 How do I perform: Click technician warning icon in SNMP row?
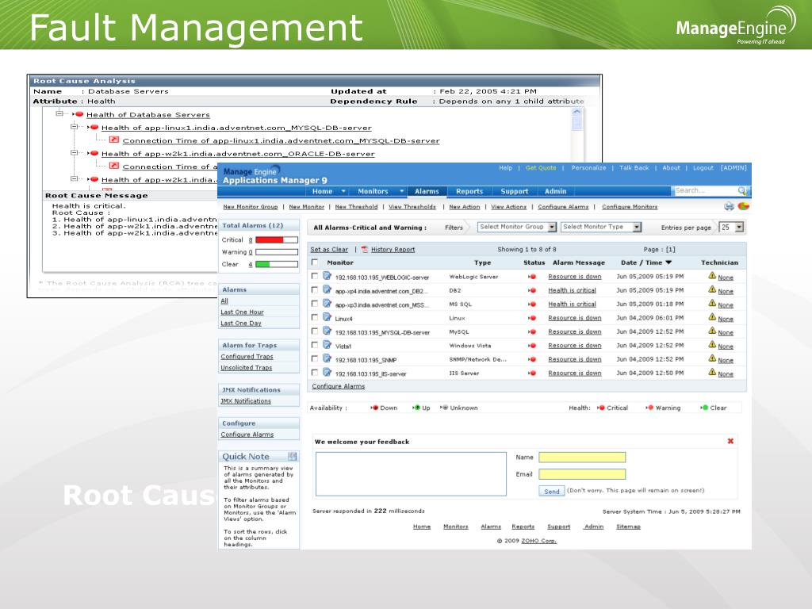tap(712, 358)
